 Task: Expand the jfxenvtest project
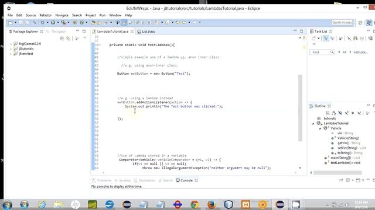(11, 54)
